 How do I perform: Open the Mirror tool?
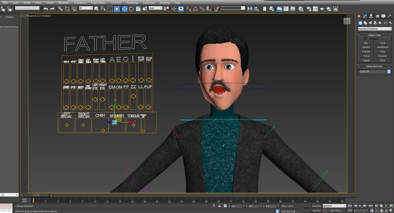[250, 8]
